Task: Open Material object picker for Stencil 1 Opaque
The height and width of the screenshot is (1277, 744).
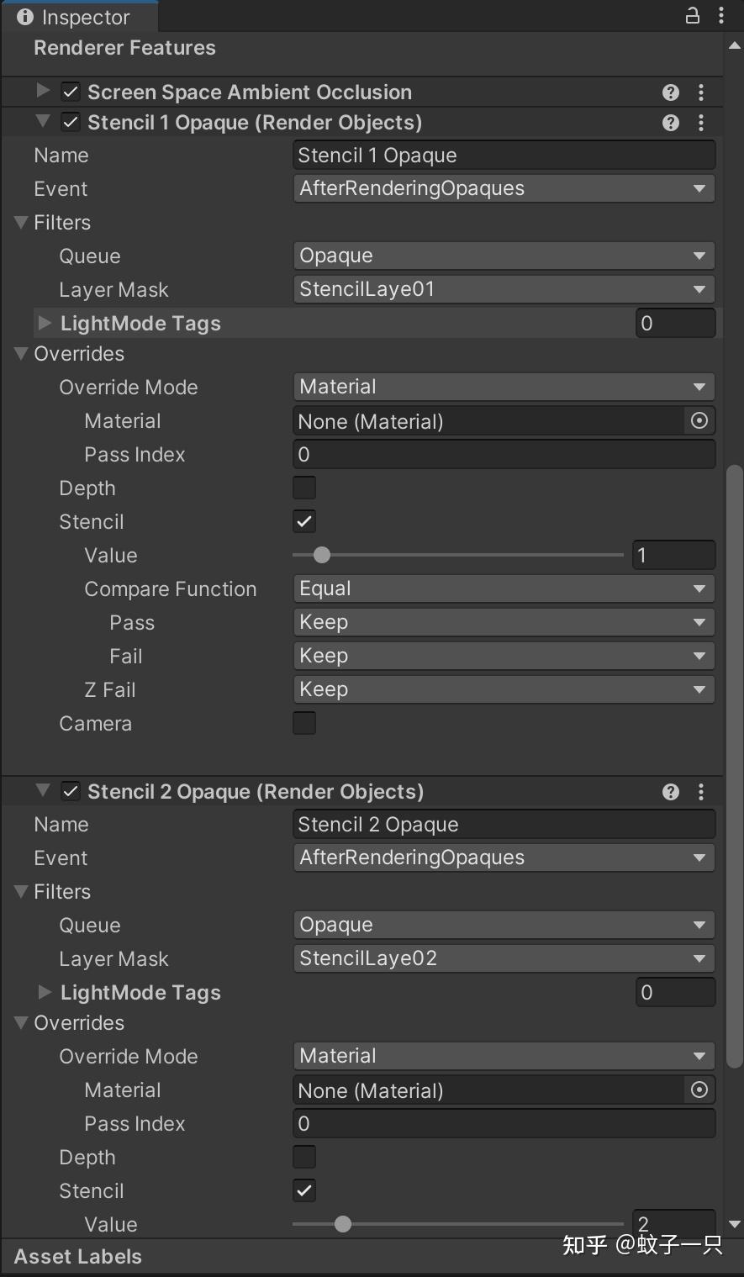Action: tap(699, 421)
